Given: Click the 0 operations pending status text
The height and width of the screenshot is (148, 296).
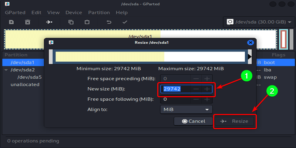Looking at the screenshot, I should point(33,141).
